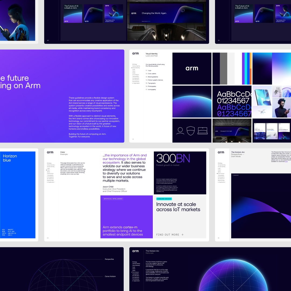Viewport: 291px width, 291px height.
Task: Select the Horizon blue color swatch
Action: 18,195
